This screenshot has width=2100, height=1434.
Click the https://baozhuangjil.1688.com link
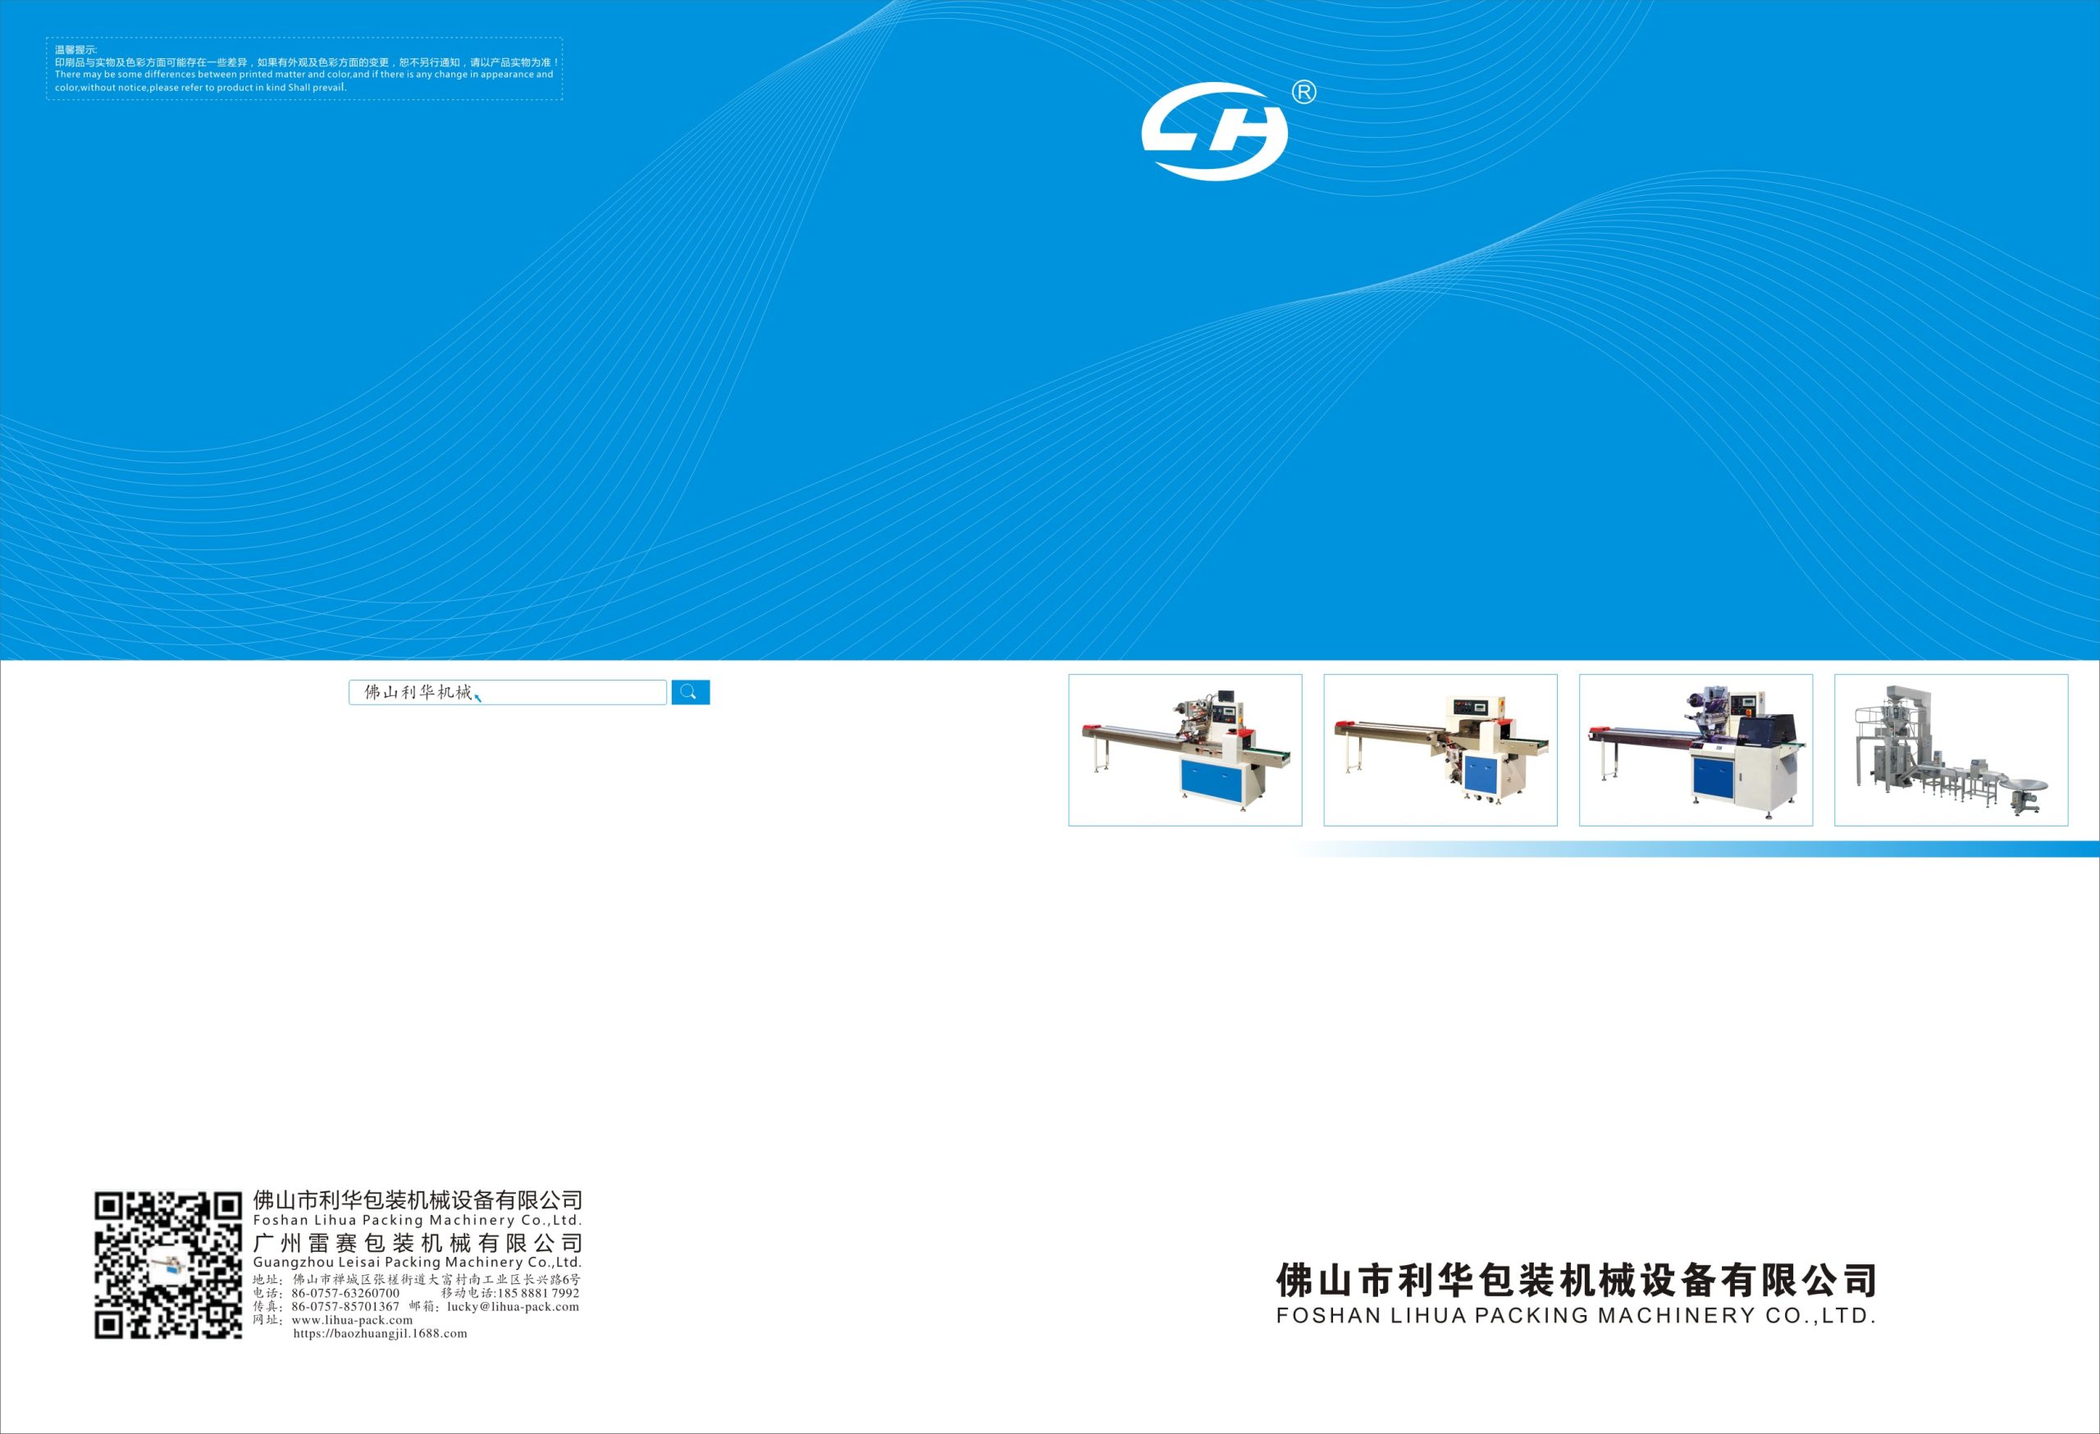tap(381, 1333)
